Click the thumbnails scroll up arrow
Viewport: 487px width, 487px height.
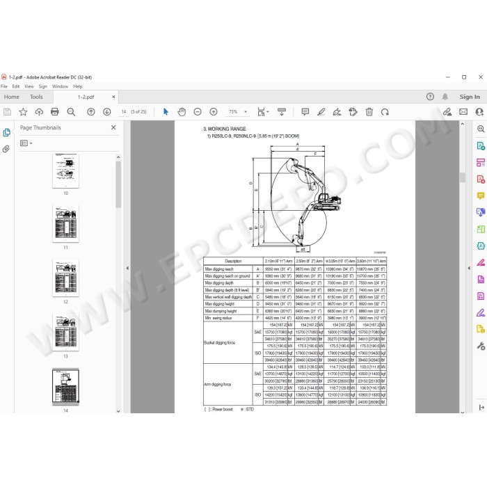118,157
